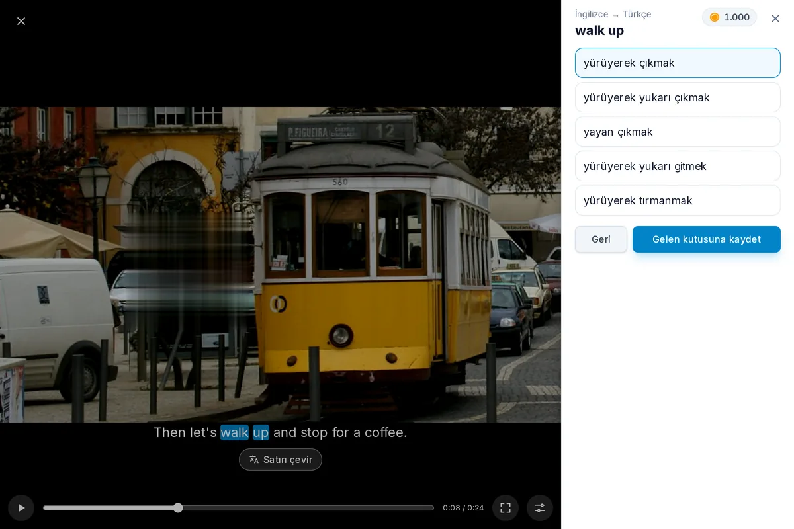Click the word 'coffee.' in the subtitle
The image size is (794, 529).
pos(384,432)
